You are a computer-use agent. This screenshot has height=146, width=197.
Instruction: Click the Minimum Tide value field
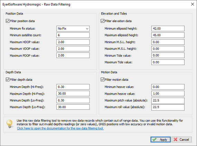[168, 55]
